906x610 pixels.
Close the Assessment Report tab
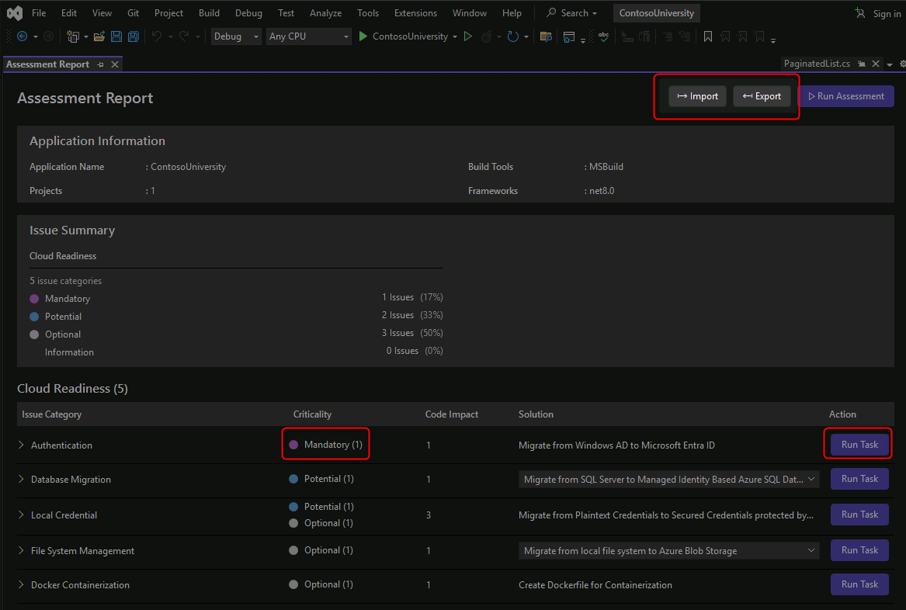115,64
